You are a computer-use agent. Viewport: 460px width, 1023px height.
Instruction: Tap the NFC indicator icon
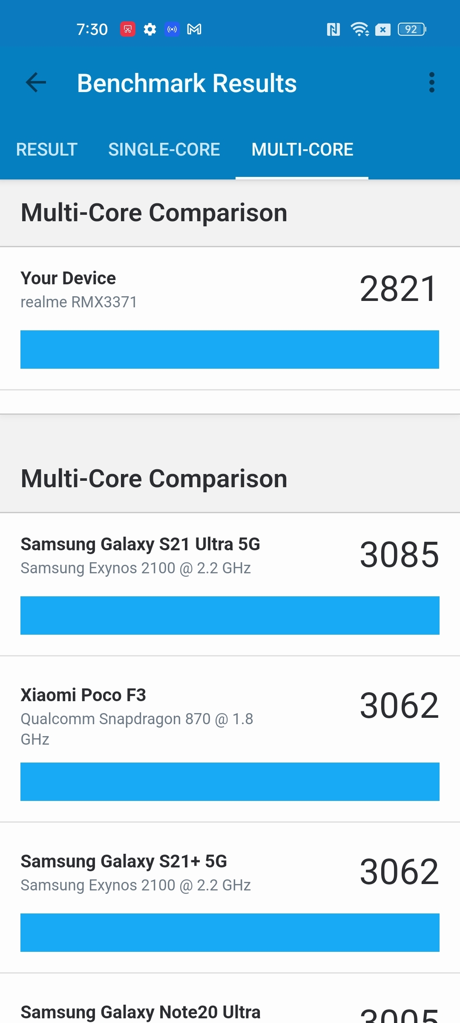[x=333, y=29]
